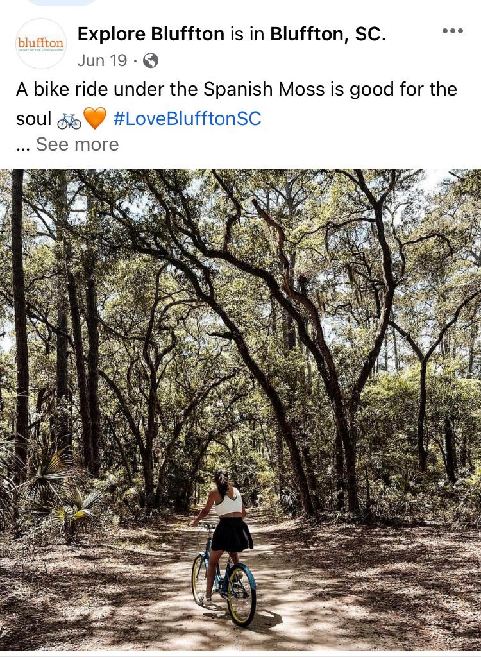Open the Bluffton, SC location link
Viewport: 481px width, 657px height.
click(326, 35)
